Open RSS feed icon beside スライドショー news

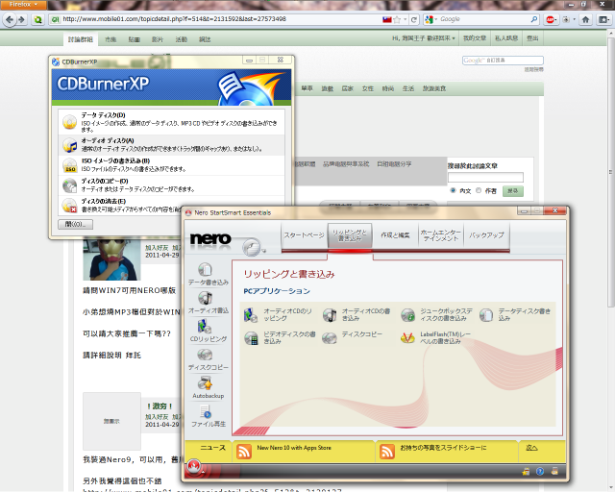click(387, 452)
